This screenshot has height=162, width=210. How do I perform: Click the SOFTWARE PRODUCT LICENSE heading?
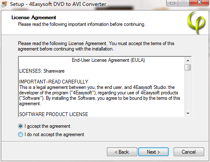pos(53,114)
